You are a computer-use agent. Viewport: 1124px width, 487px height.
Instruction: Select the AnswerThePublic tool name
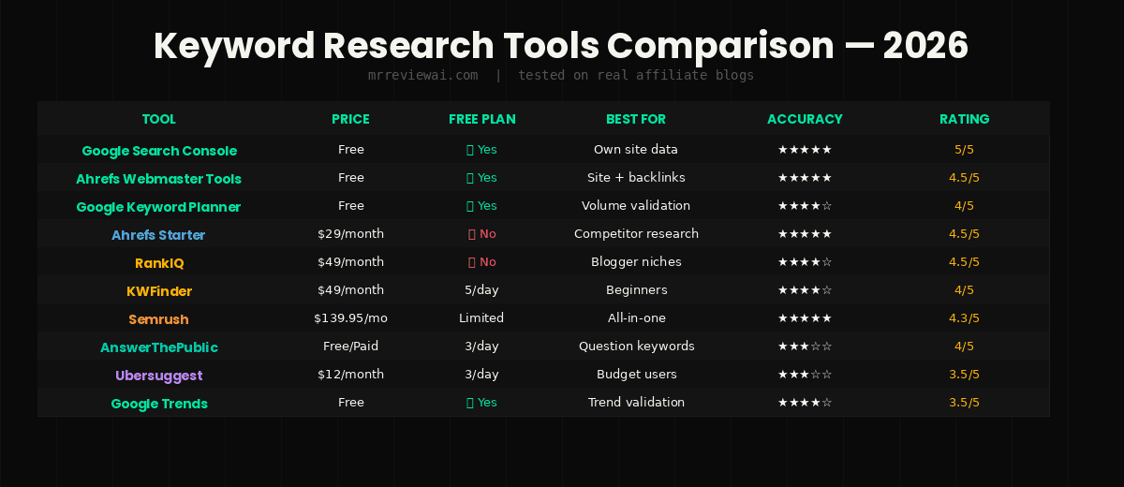158,347
